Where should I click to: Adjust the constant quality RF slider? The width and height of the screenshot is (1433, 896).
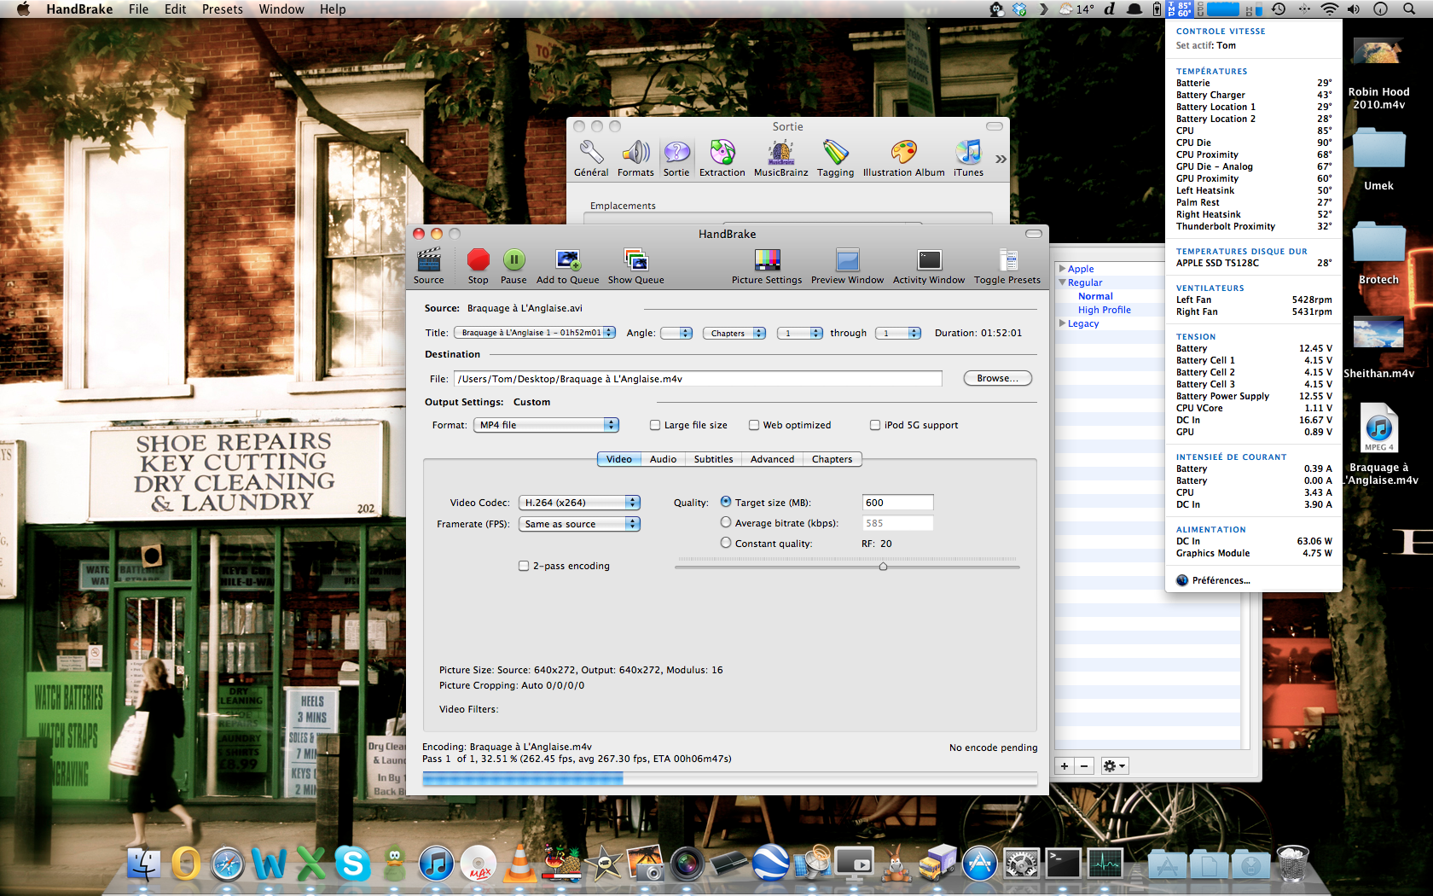pyautogui.click(x=883, y=567)
